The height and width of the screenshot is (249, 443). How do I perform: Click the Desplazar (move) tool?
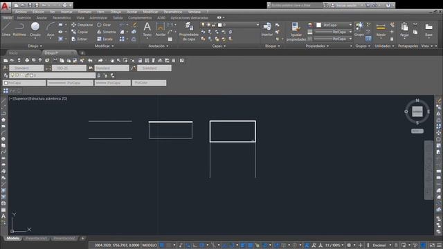[82, 25]
